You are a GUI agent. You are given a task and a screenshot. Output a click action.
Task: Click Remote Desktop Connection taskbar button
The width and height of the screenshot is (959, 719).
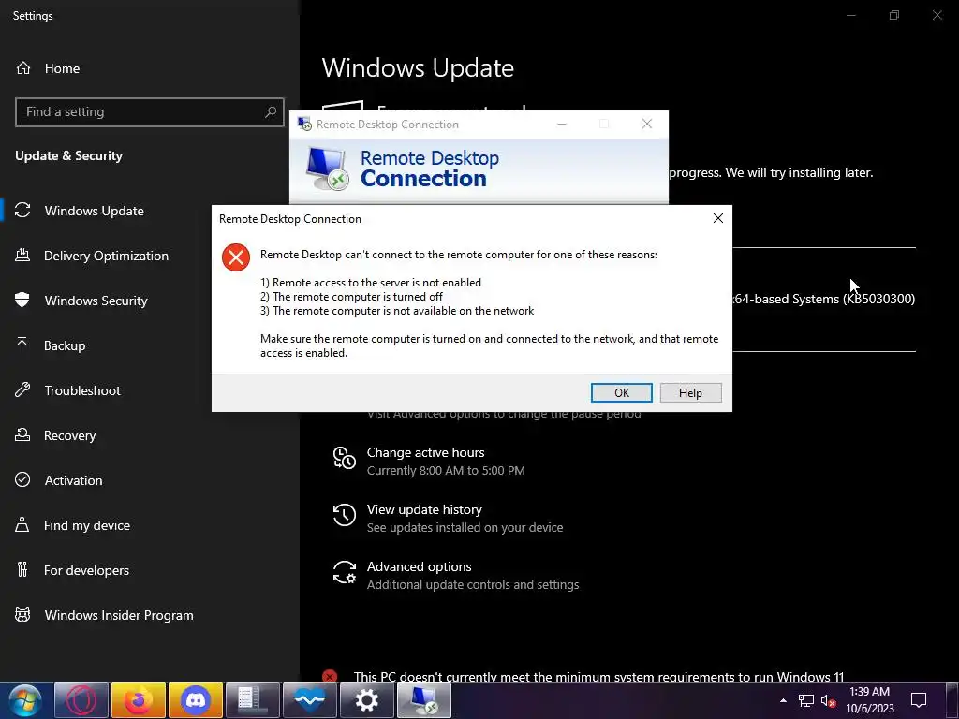pyautogui.click(x=424, y=700)
